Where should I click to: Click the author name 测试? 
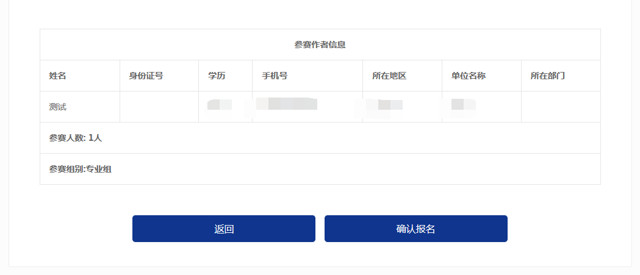click(58, 107)
